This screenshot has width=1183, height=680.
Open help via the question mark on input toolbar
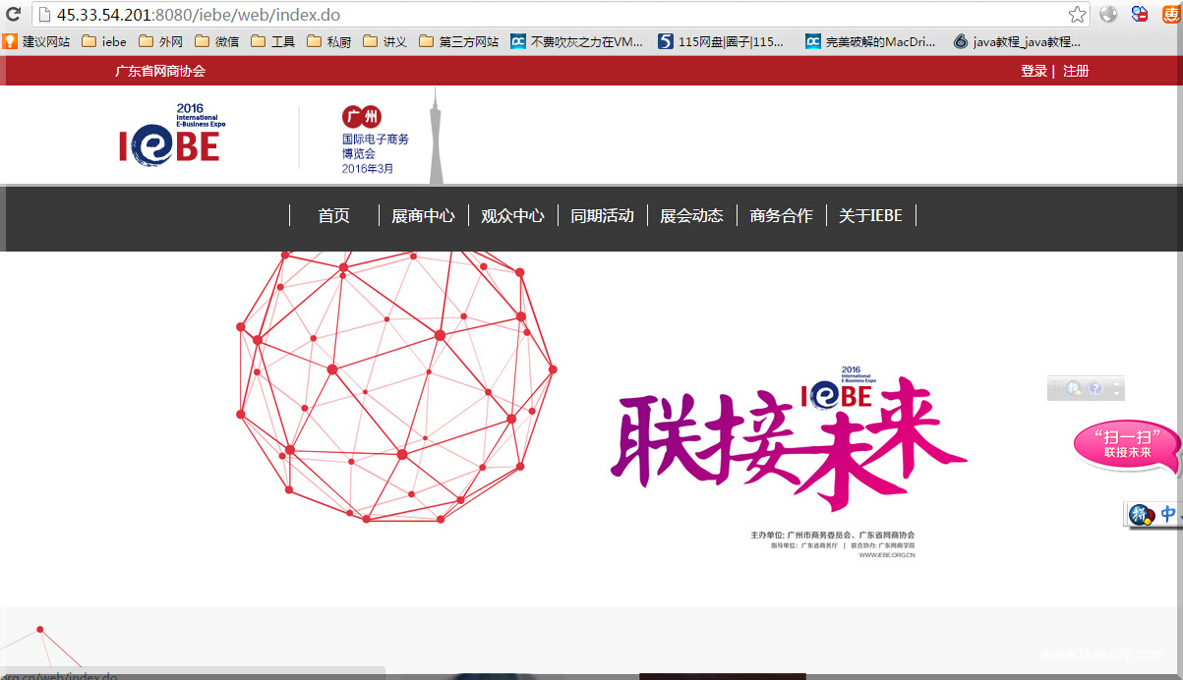(x=1095, y=388)
